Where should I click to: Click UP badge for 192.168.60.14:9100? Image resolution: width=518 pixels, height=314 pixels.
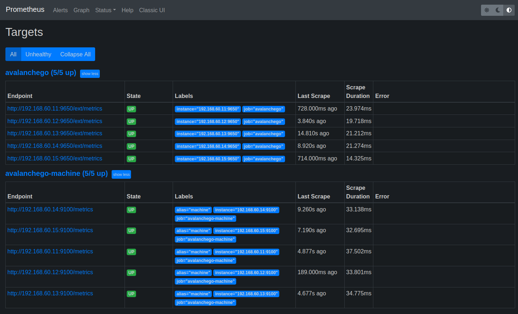[131, 210]
